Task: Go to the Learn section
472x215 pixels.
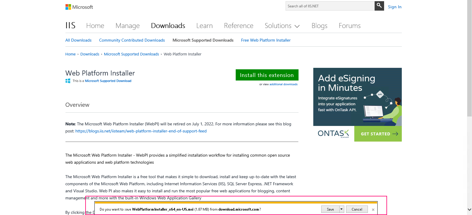Action: point(204,26)
